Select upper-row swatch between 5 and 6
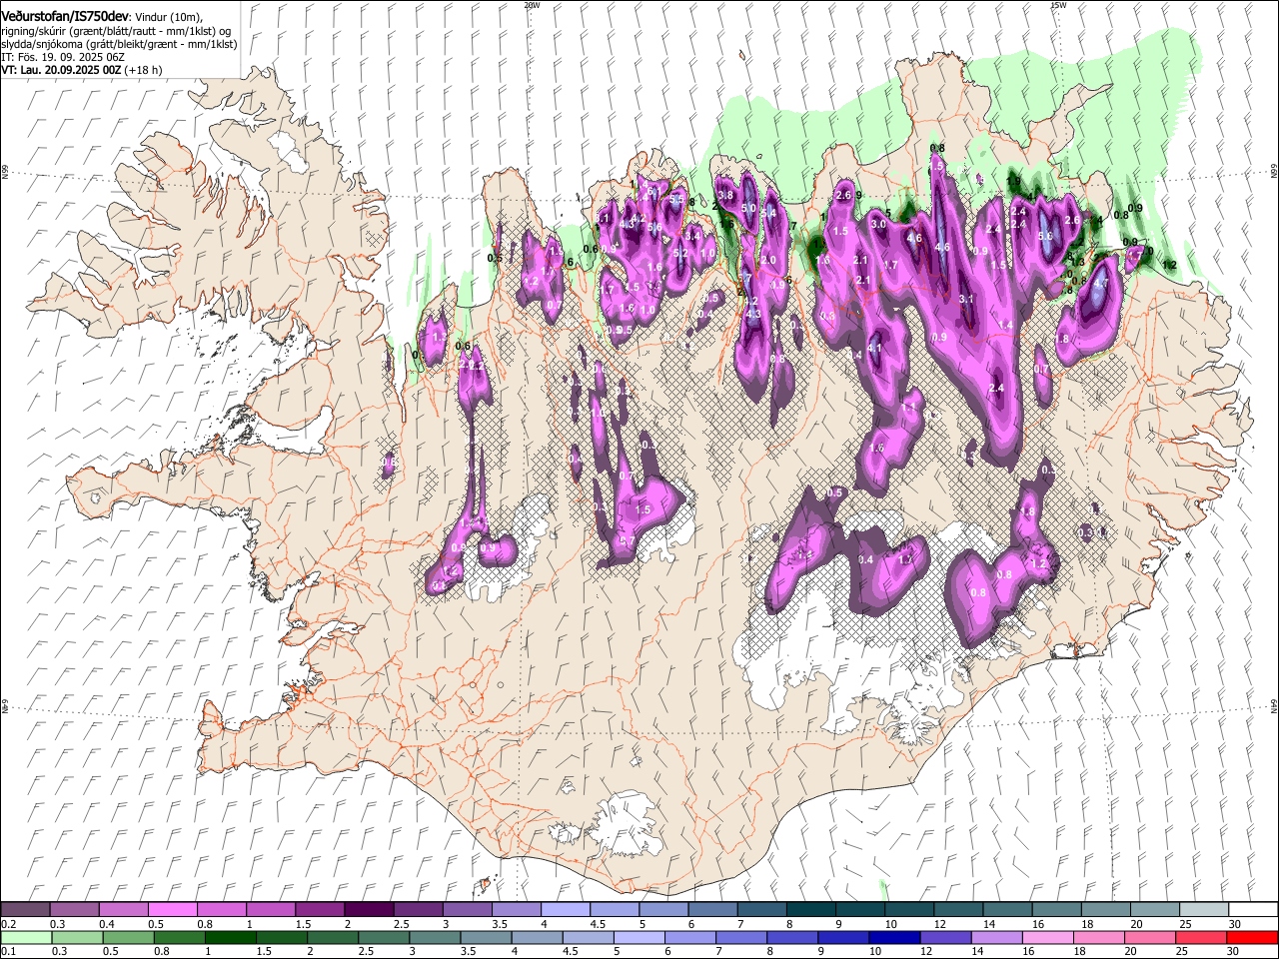The height and width of the screenshot is (959, 1279). (x=663, y=910)
